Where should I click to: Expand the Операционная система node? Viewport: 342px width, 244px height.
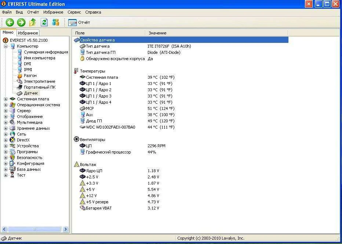pyautogui.click(x=6, y=105)
